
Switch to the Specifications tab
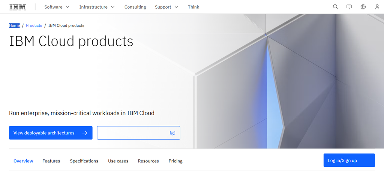pyautogui.click(x=84, y=161)
